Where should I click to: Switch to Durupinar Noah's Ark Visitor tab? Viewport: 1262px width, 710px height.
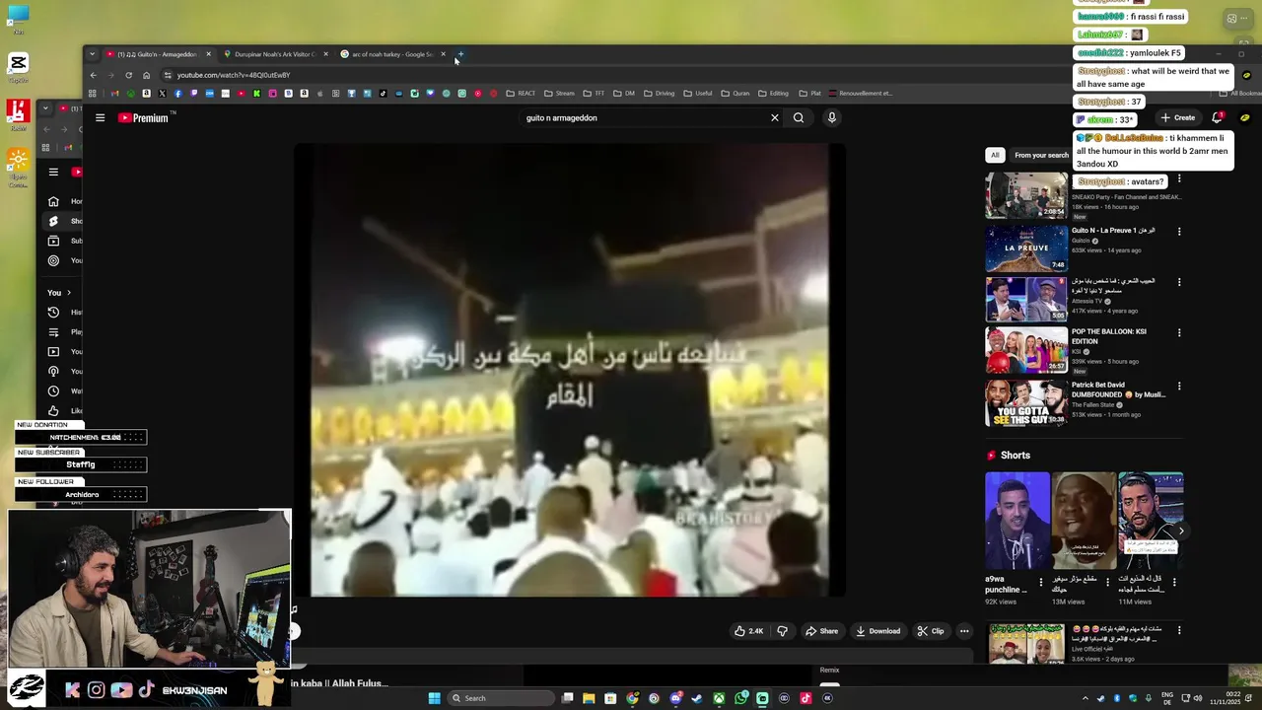[x=274, y=54]
